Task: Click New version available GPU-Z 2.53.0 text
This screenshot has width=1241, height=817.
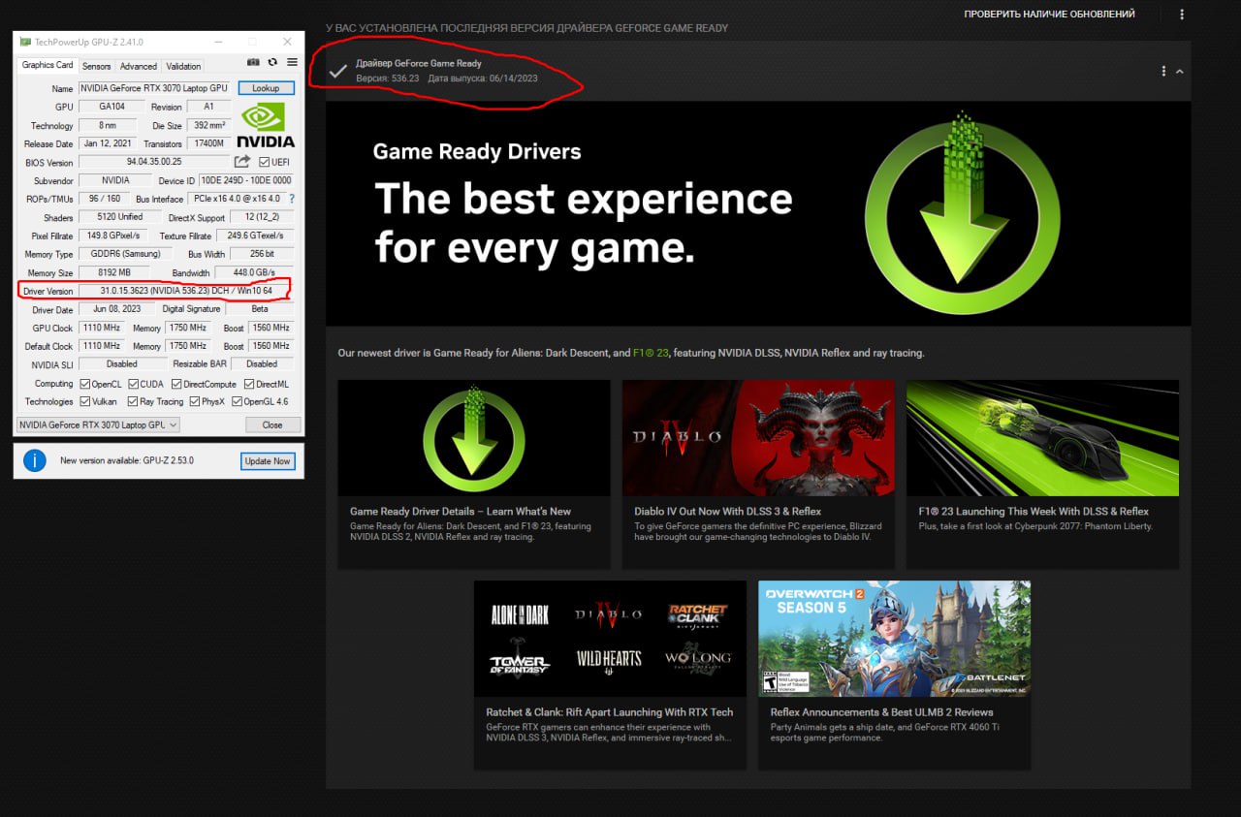Action: click(127, 460)
